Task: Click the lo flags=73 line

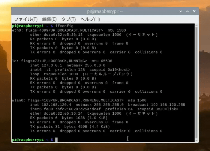Action: (62, 61)
